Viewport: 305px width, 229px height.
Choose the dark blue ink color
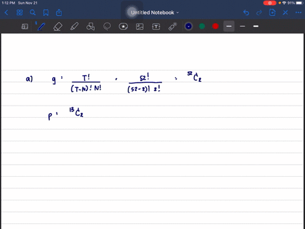point(189,26)
